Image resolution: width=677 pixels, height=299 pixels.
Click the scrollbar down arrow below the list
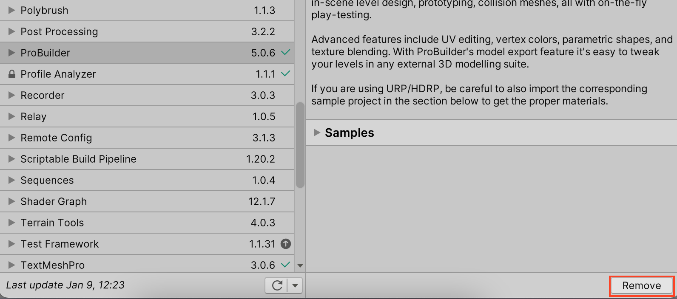click(300, 265)
